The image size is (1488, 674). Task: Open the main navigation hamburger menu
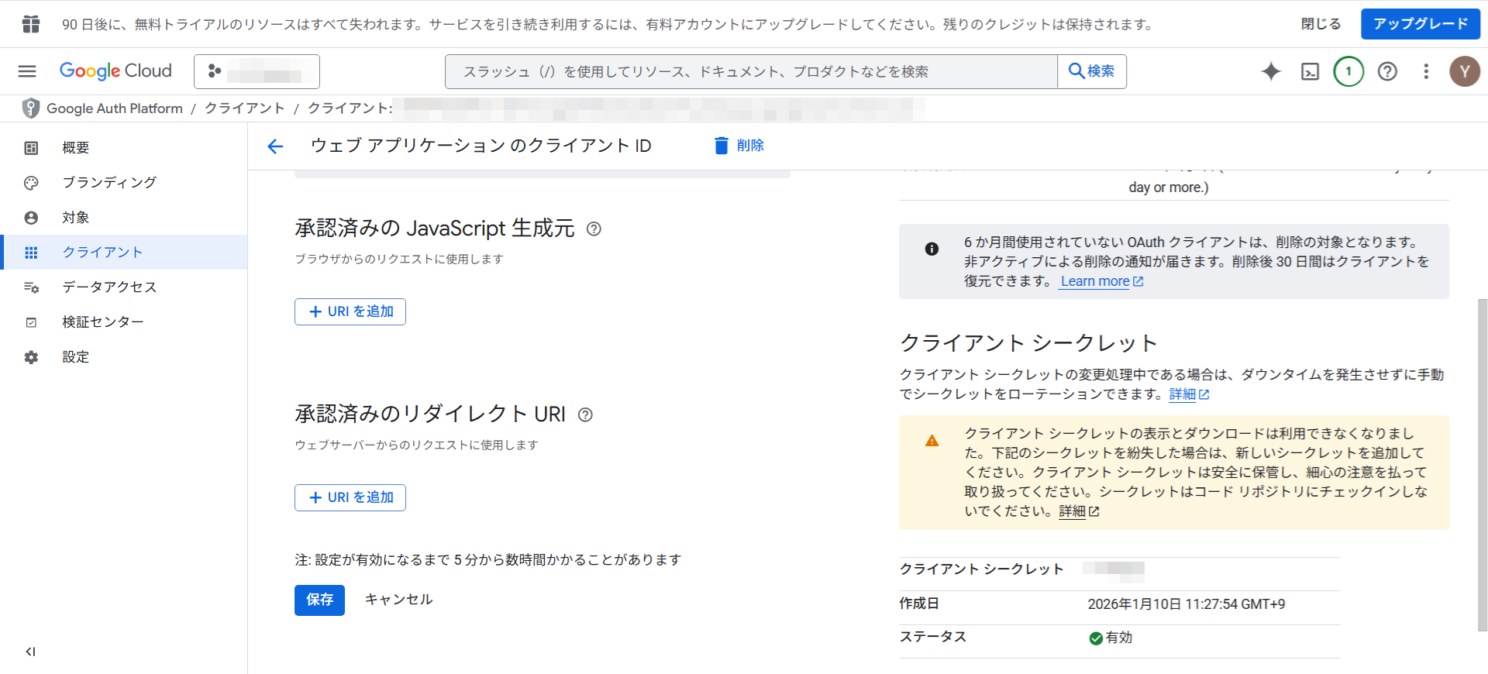27,71
